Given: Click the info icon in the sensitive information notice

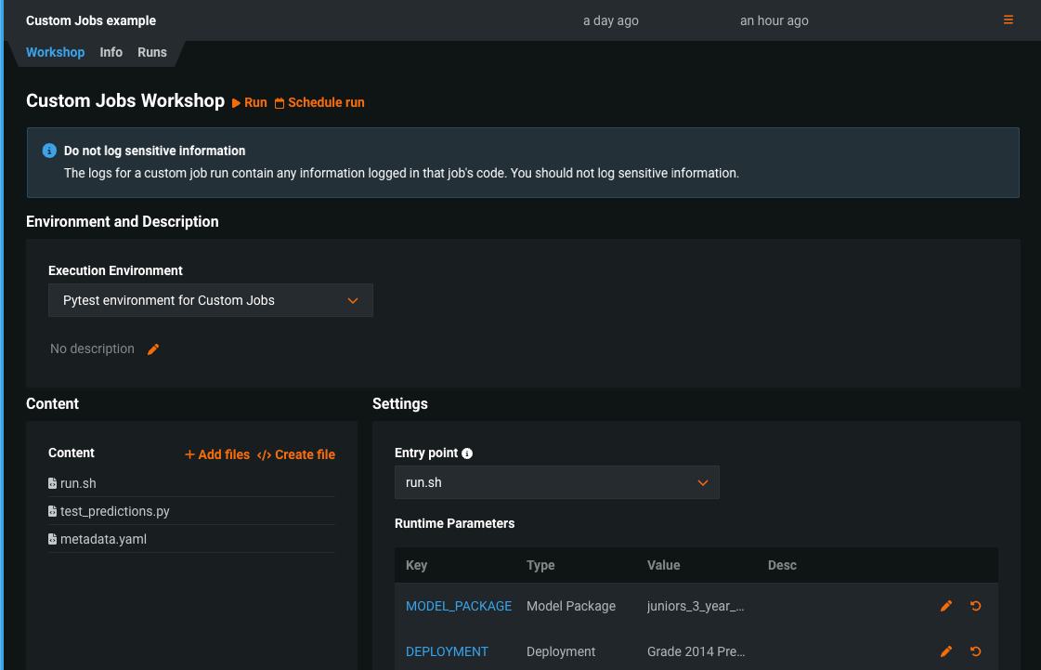Looking at the screenshot, I should tap(50, 151).
